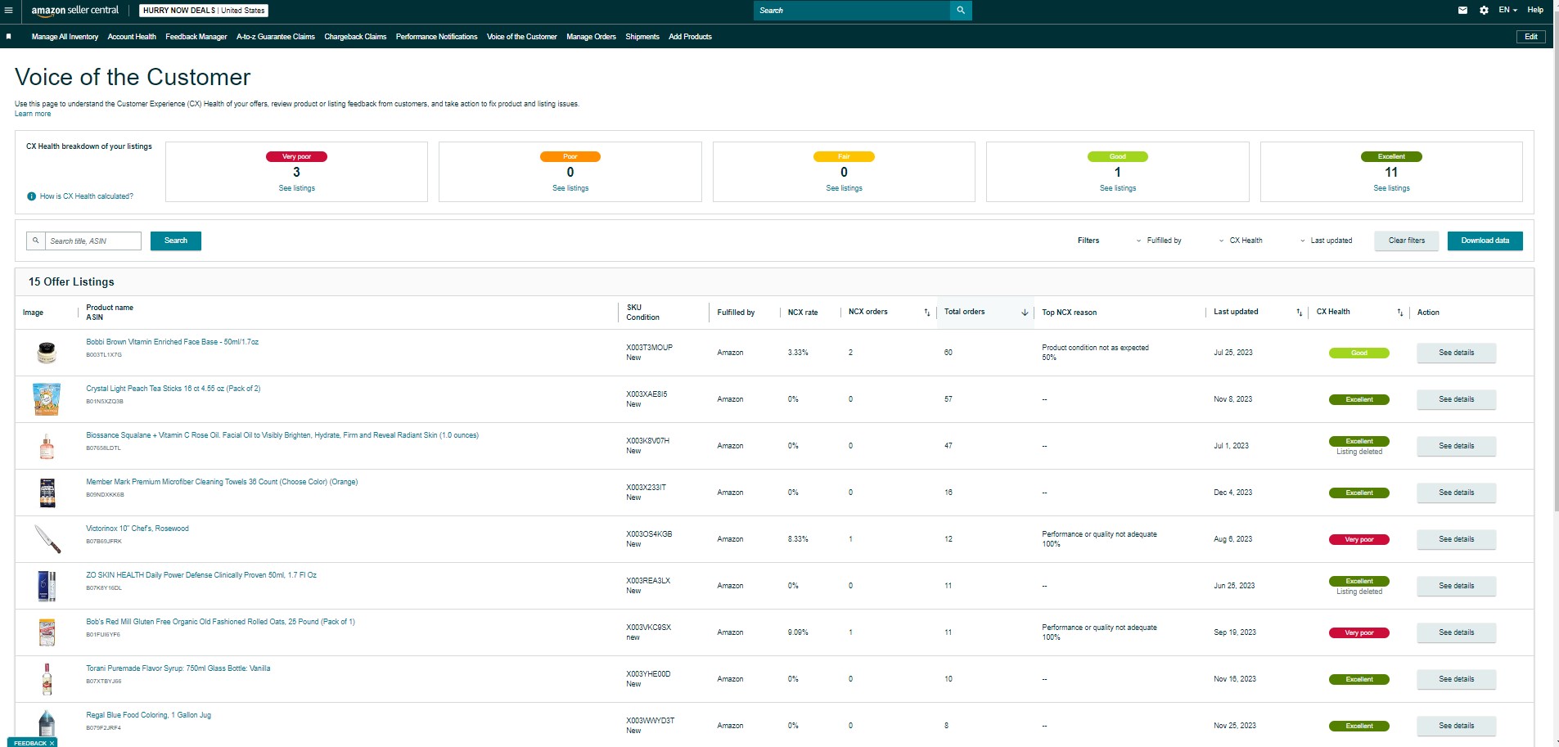This screenshot has width=1559, height=747.
Task: Focus the Search title, ASIN field
Action: [92, 241]
